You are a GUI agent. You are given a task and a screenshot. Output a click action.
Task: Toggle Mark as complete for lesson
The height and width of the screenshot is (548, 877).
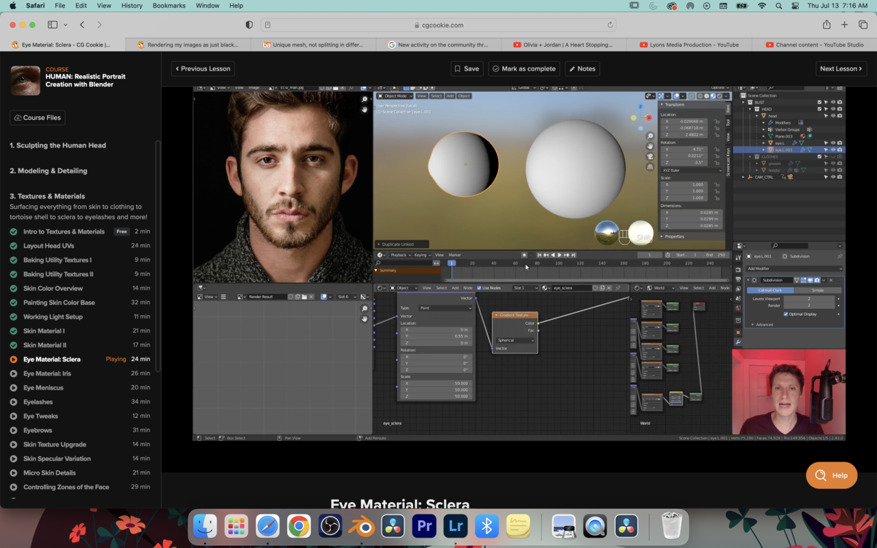click(x=523, y=68)
